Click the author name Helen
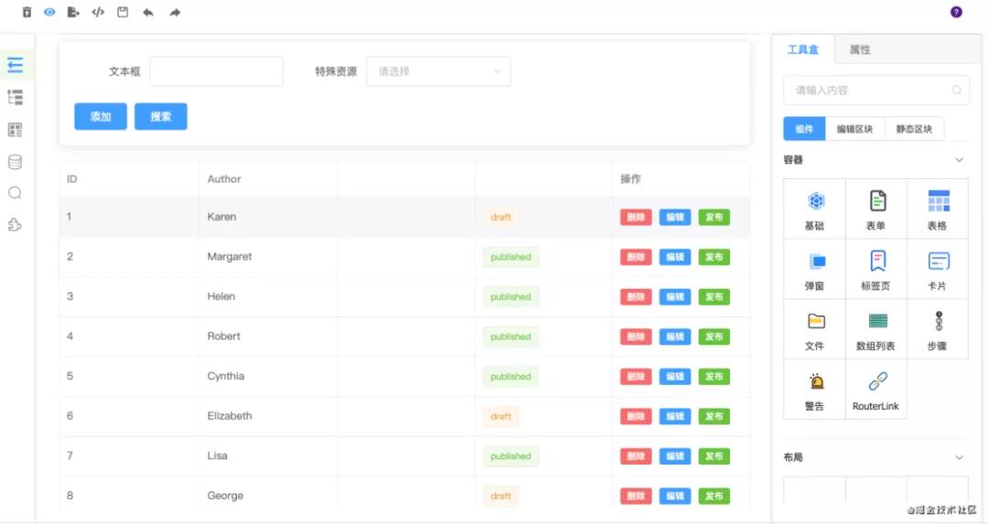 tap(221, 296)
